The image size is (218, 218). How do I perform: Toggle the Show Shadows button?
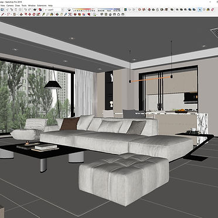click(69, 9)
